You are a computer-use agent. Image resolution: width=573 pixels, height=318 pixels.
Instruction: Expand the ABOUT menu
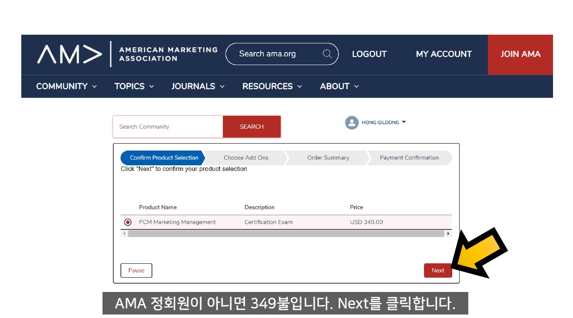point(339,86)
